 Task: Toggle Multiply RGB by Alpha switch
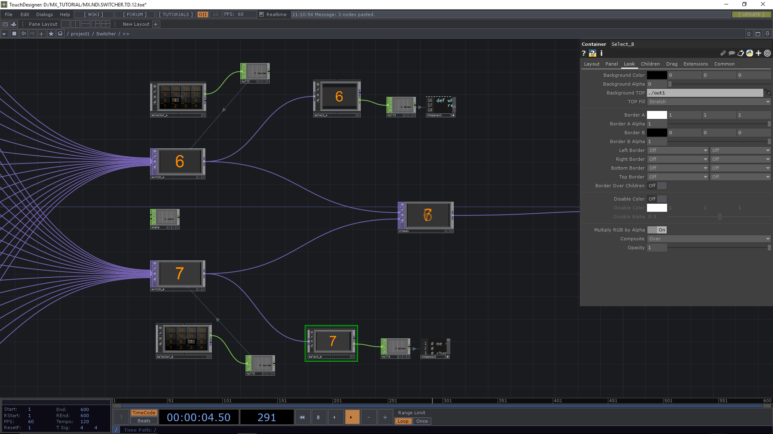coord(657,230)
